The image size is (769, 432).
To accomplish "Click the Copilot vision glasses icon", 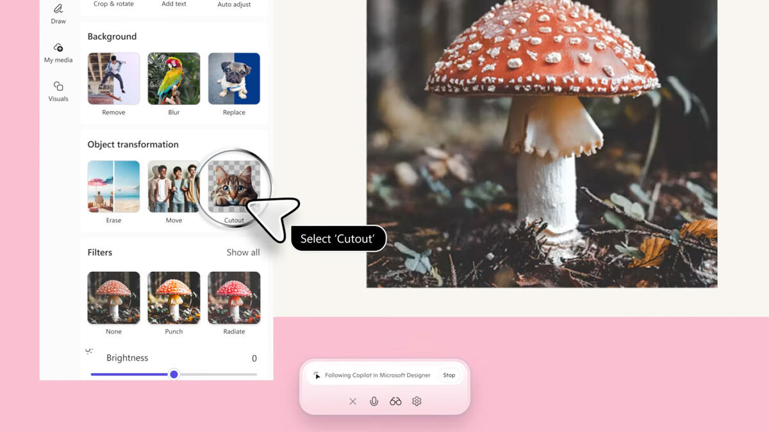I will pos(395,401).
